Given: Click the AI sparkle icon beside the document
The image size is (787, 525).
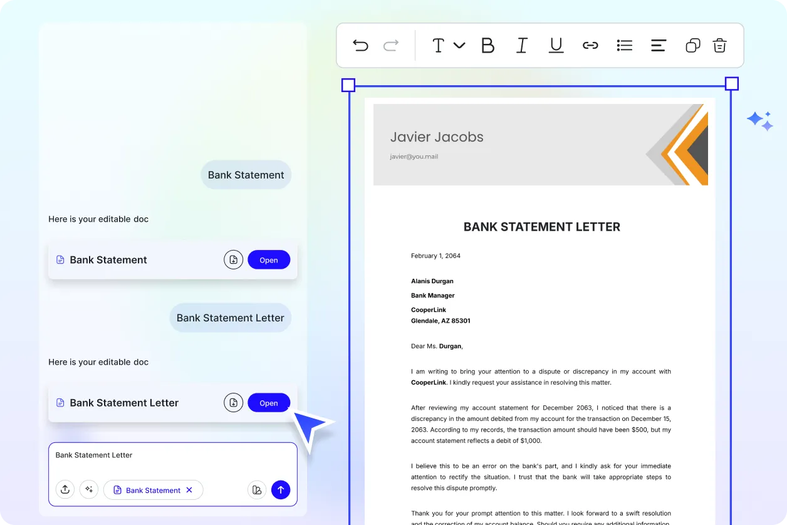Looking at the screenshot, I should coord(759,120).
